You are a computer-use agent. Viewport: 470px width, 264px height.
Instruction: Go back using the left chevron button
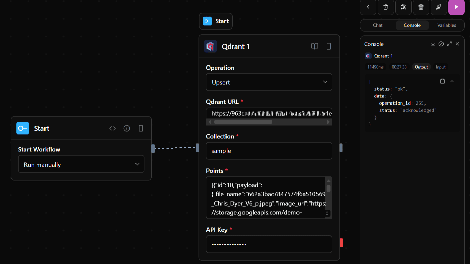point(368,7)
